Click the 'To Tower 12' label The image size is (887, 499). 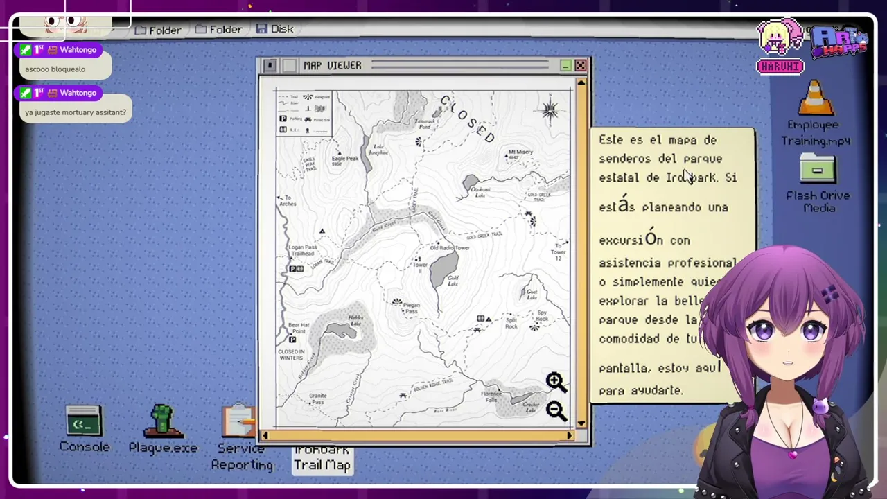pos(559,252)
